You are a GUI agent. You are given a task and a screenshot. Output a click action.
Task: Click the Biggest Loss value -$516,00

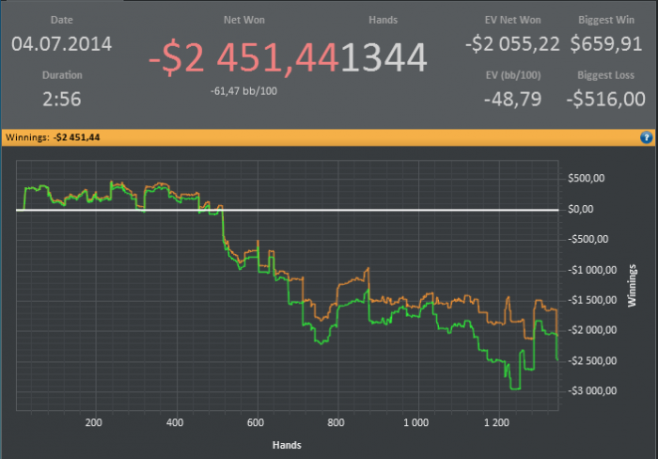(x=605, y=99)
